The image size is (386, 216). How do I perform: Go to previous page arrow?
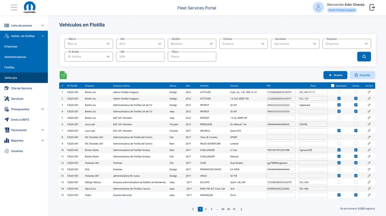tap(193, 209)
